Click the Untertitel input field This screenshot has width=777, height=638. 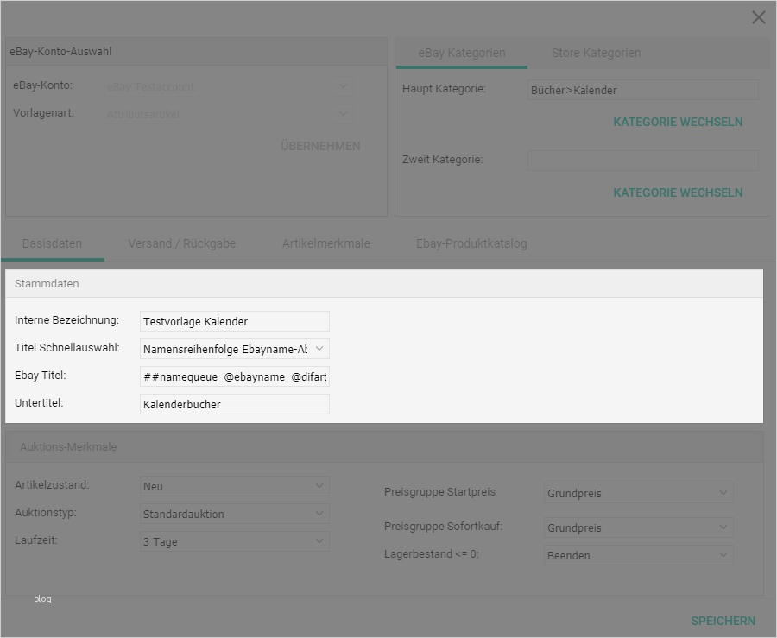point(234,404)
